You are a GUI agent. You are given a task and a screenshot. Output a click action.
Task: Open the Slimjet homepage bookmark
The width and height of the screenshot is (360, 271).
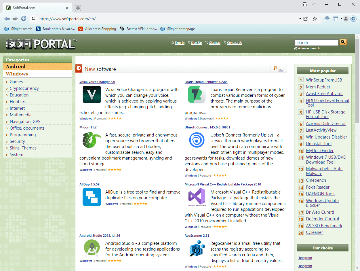178,29
